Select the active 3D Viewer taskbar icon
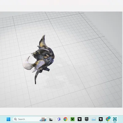Image resolution: width=123 pixels, height=123 pixels. (x=115, y=119)
